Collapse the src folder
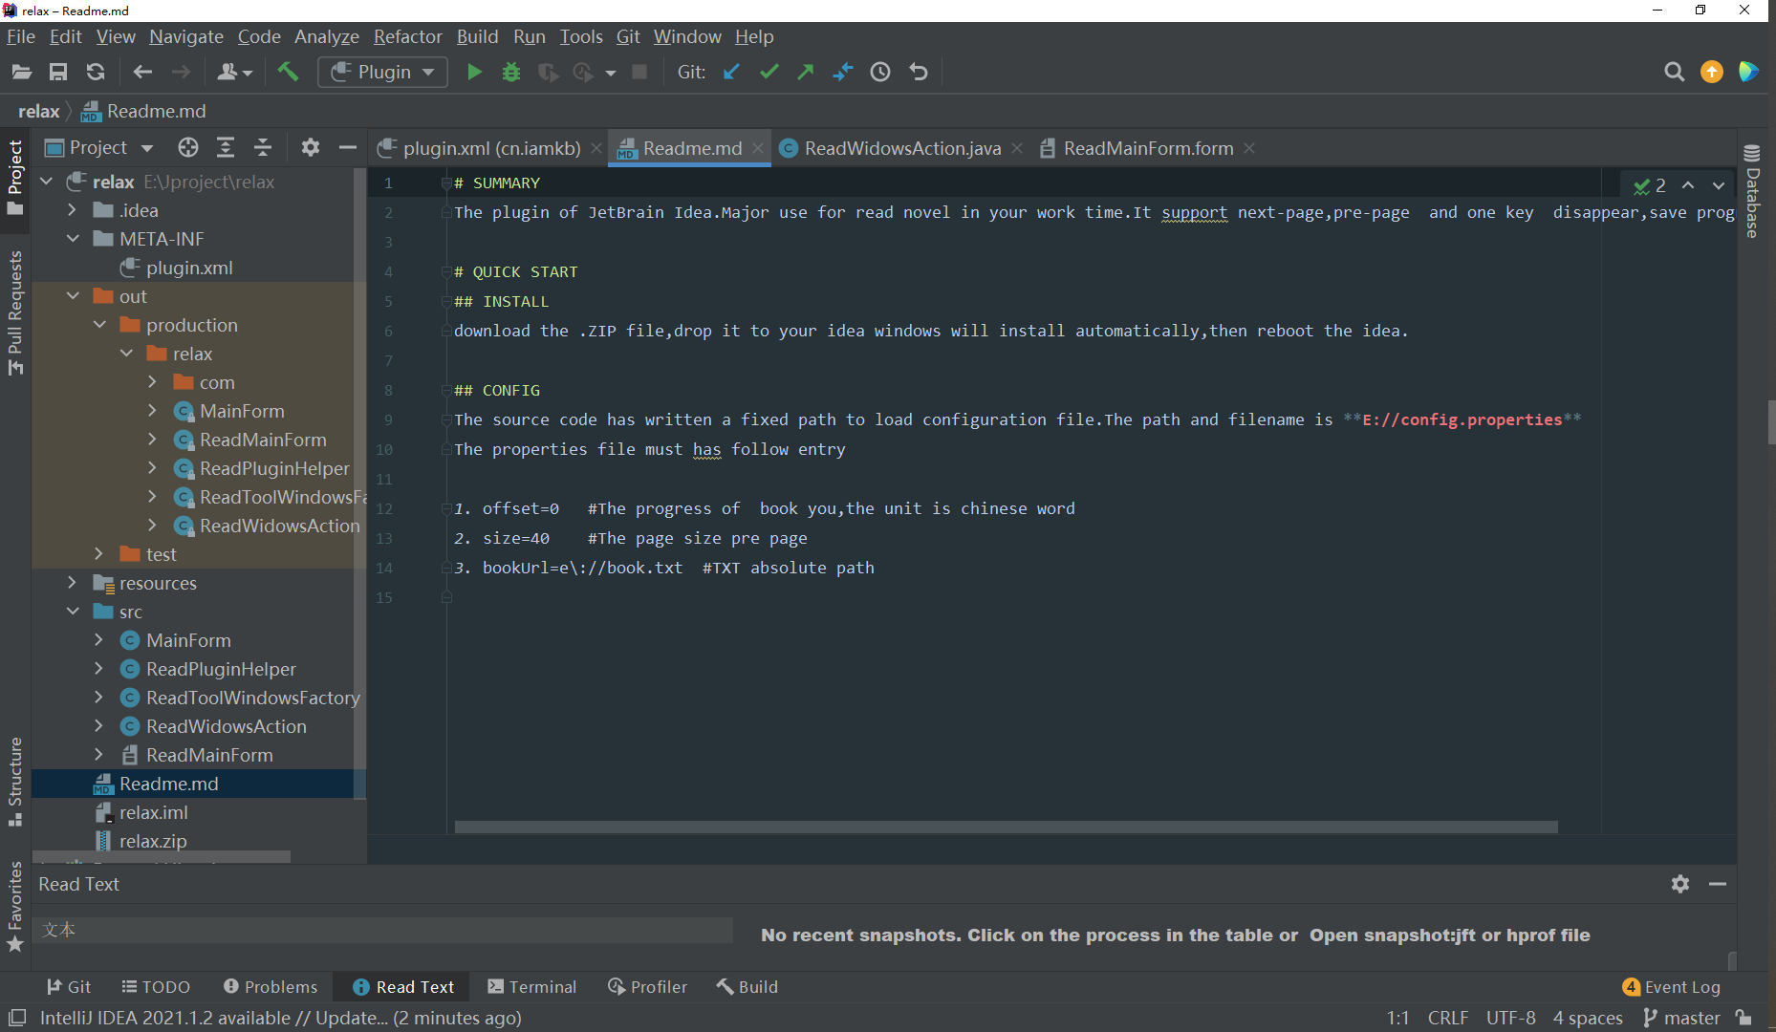 point(73,612)
